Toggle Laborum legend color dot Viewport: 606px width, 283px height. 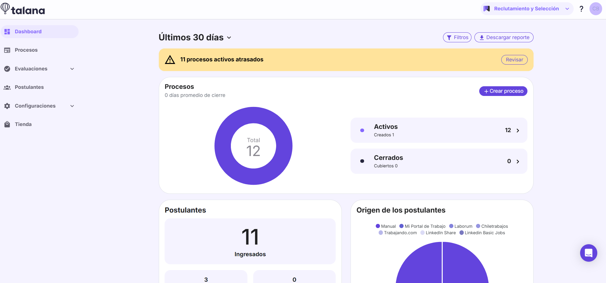[451, 226]
